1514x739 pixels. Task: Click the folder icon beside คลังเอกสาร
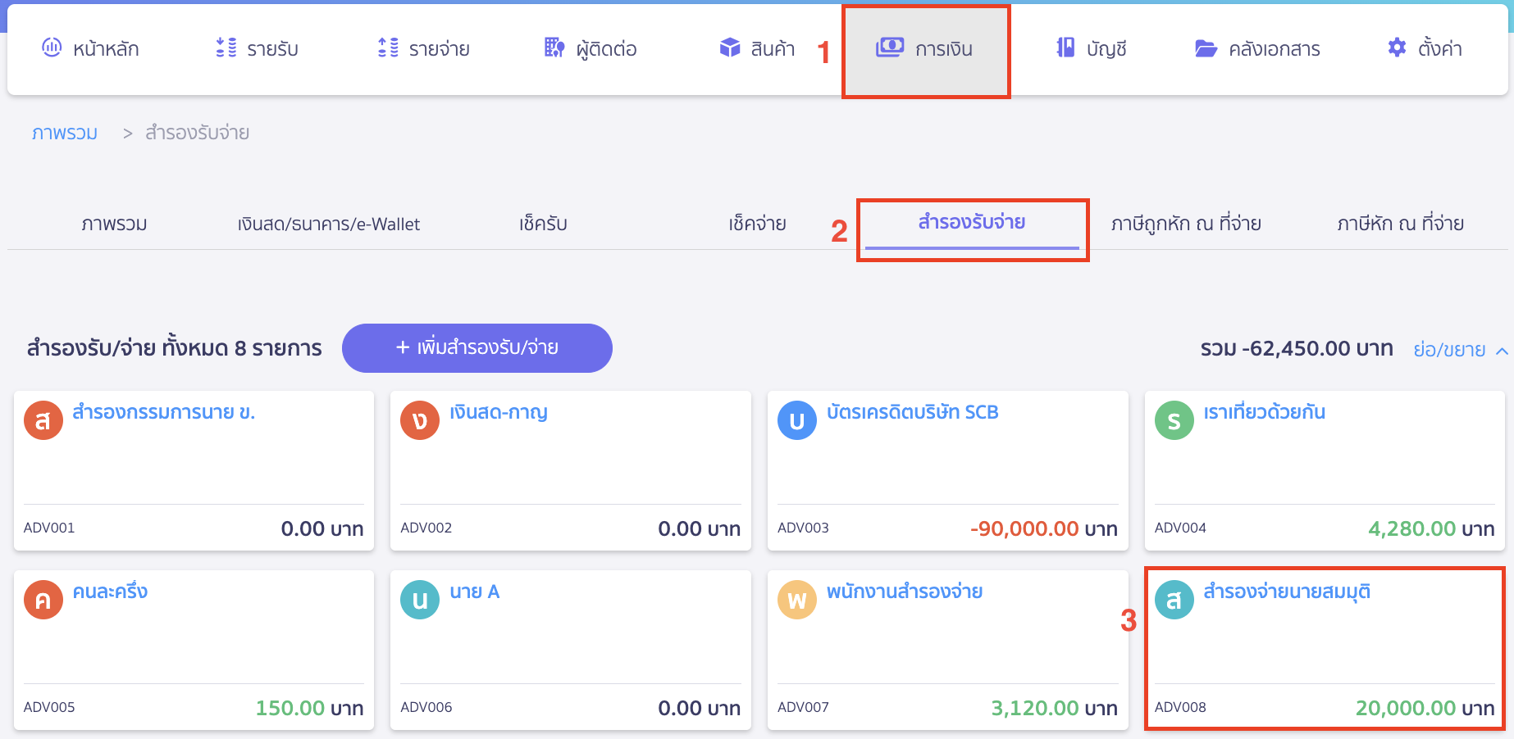(x=1206, y=48)
